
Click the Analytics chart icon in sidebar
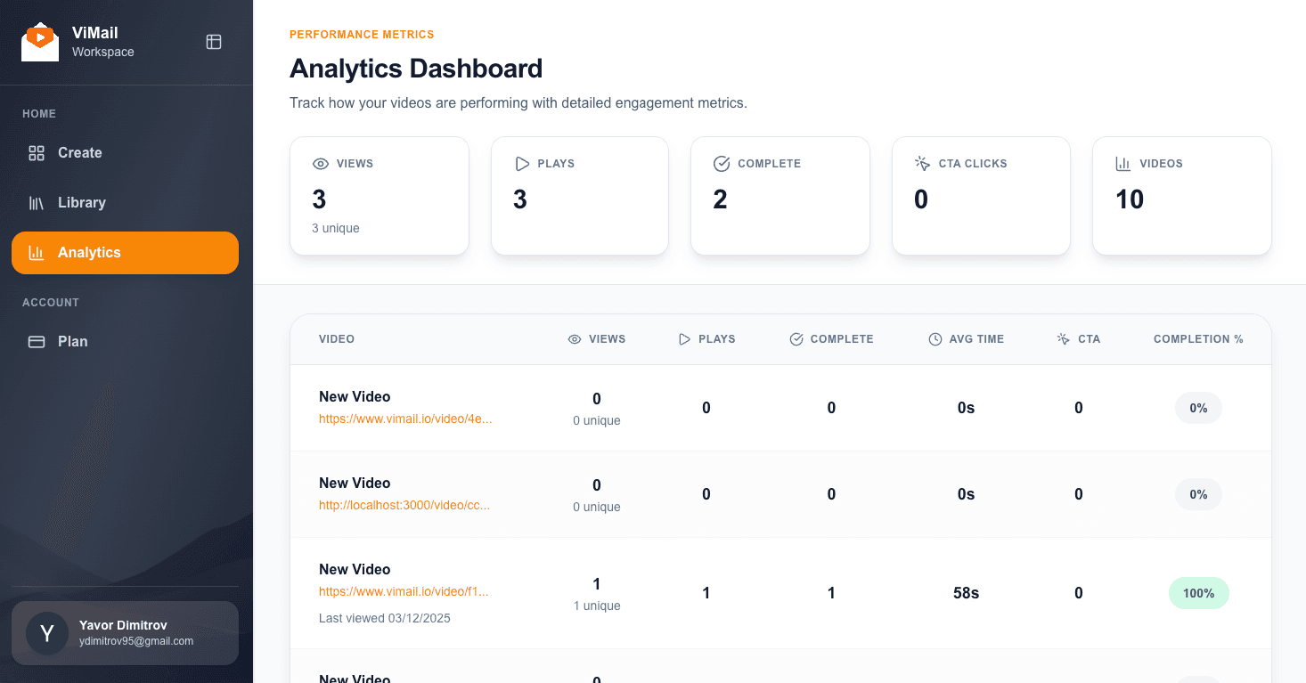(x=36, y=252)
